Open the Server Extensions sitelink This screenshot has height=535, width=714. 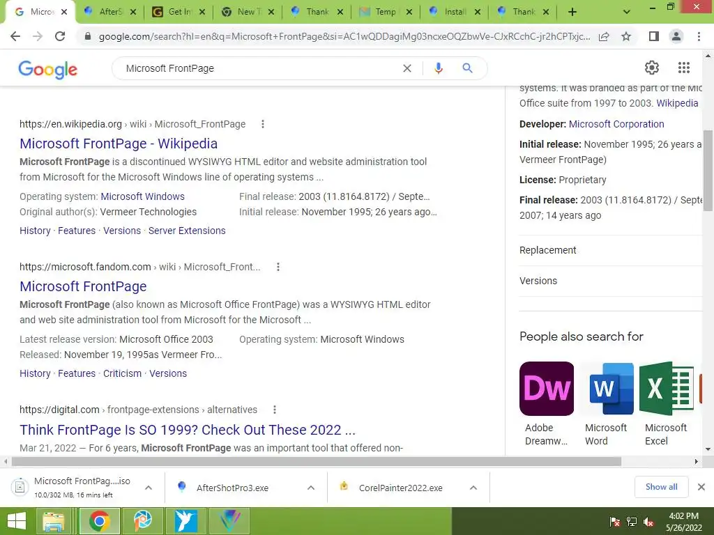tap(187, 231)
